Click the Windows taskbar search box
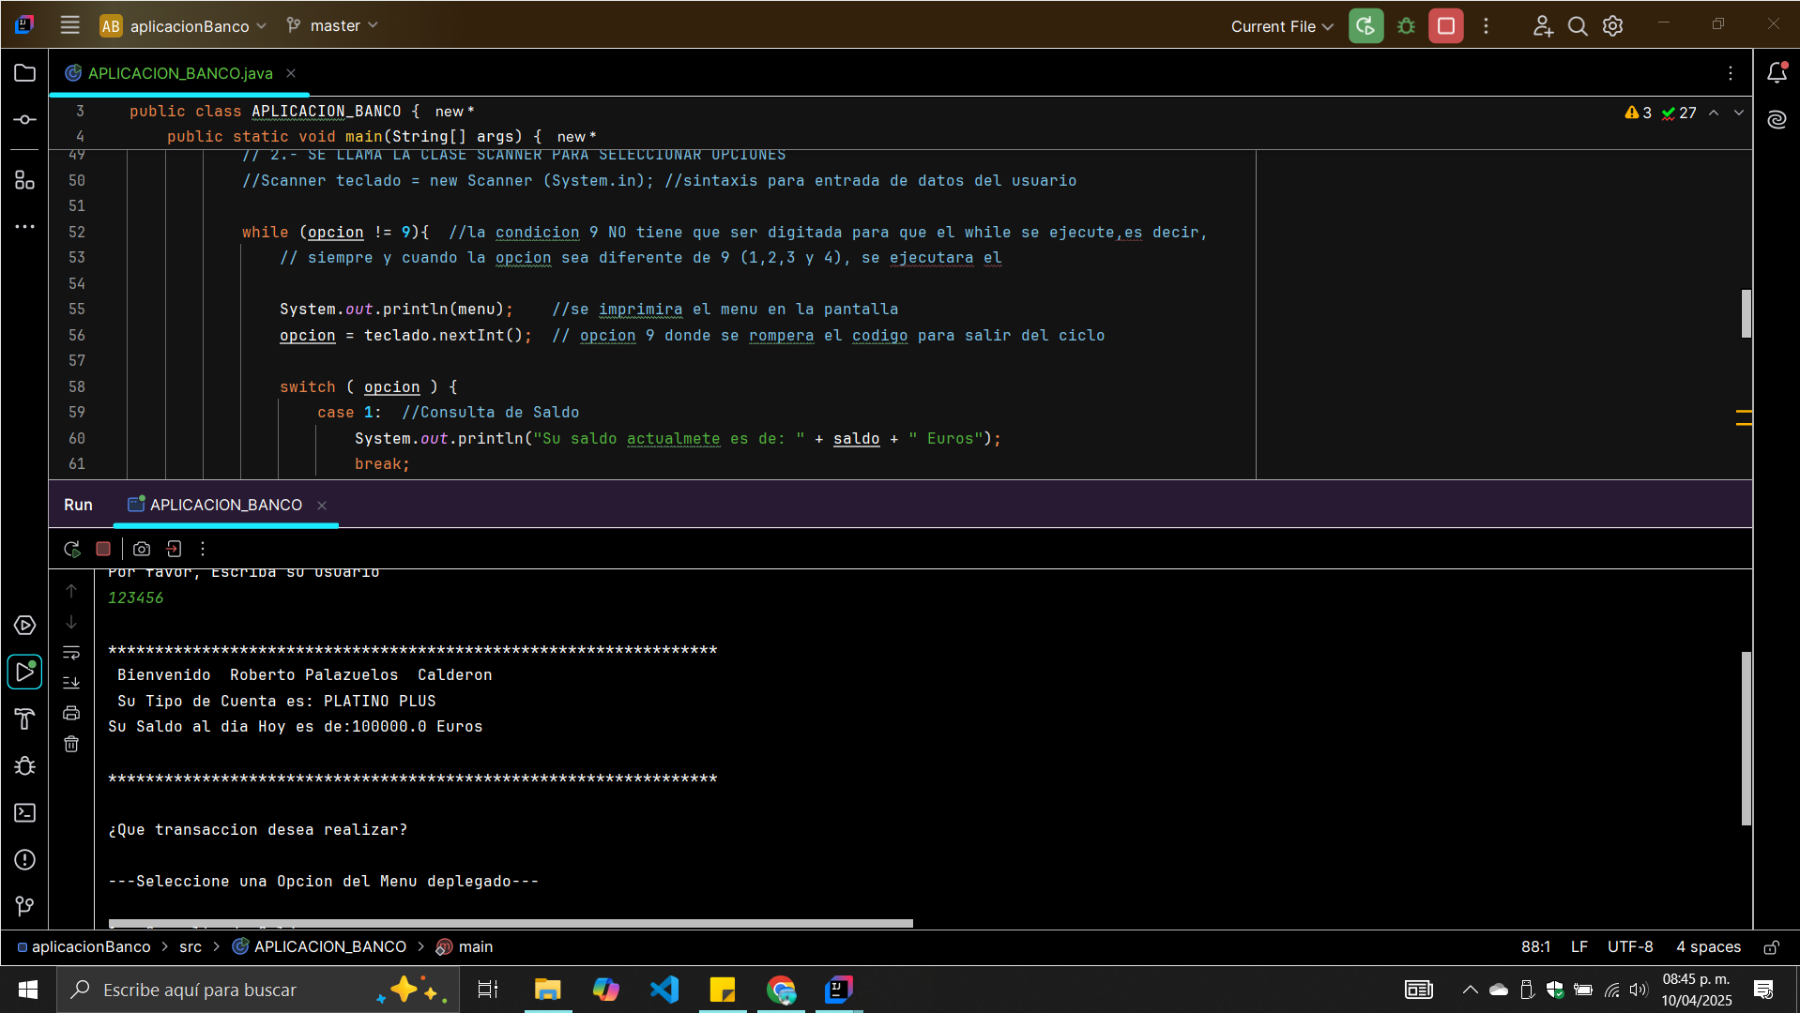Screen dimensions: 1800x1013 258,990
